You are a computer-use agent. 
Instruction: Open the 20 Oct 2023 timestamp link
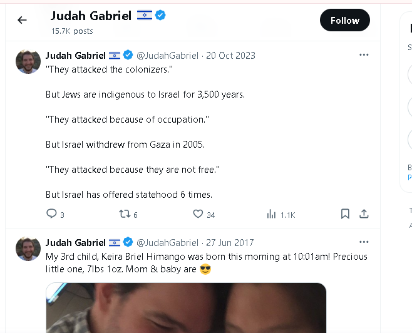[231, 56]
